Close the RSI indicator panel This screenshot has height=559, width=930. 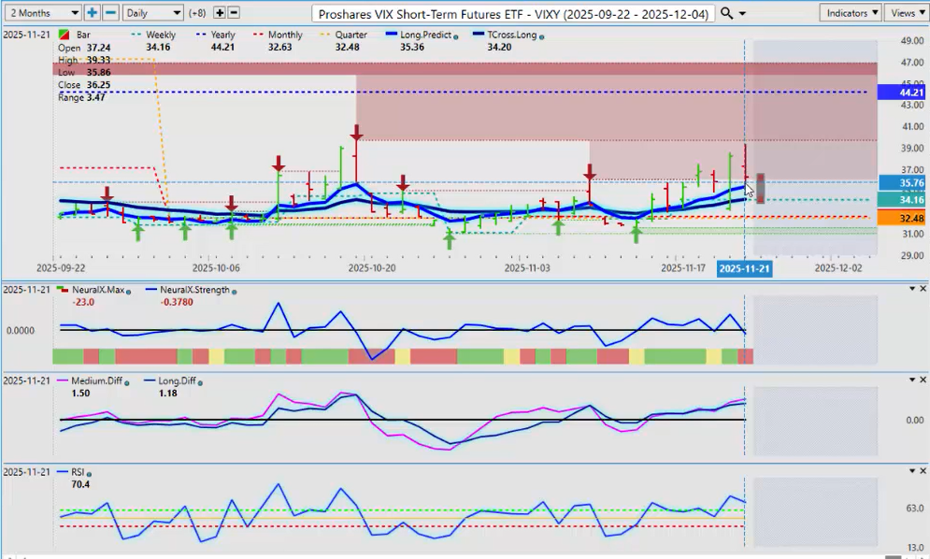(923, 472)
